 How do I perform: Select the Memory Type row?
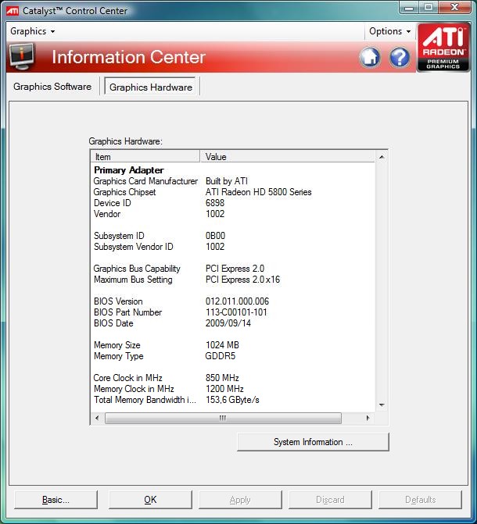(233, 356)
